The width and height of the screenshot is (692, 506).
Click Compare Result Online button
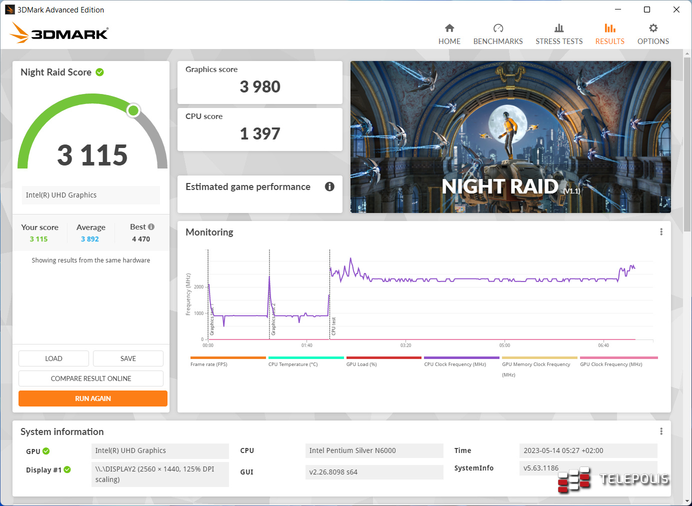pyautogui.click(x=91, y=378)
